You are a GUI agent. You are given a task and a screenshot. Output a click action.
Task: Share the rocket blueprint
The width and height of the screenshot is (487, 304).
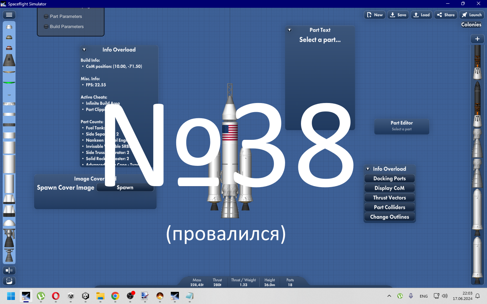coord(446,15)
